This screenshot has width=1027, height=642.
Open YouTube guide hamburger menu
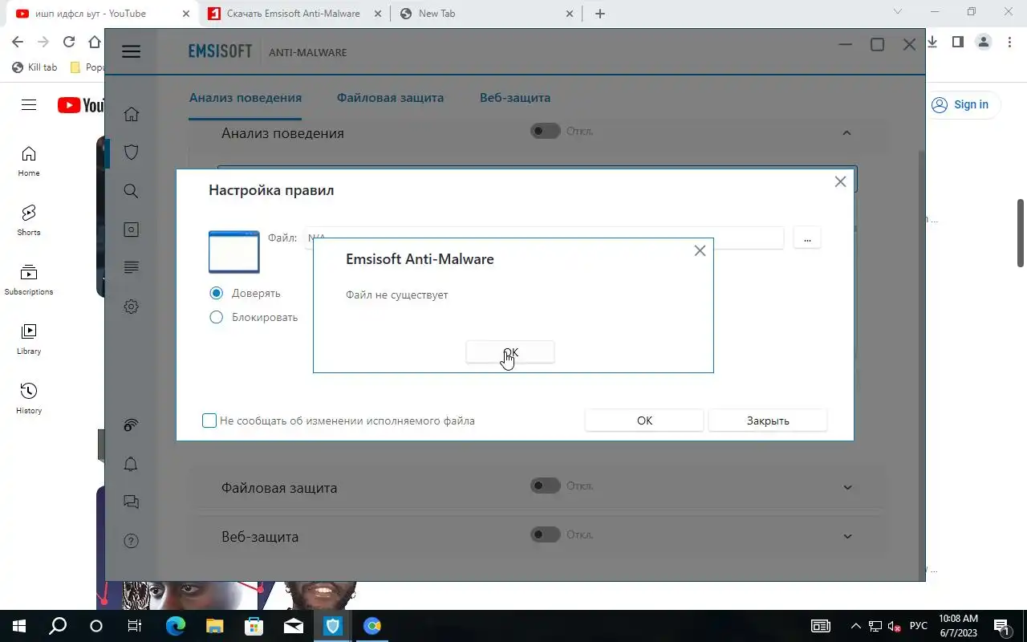(29, 105)
